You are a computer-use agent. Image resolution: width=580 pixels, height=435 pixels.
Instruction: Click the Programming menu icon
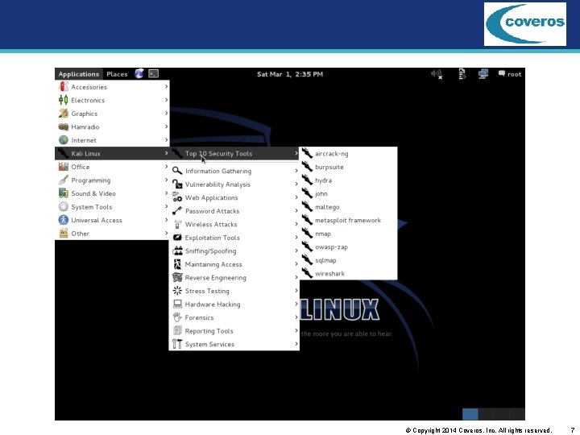[x=64, y=180]
